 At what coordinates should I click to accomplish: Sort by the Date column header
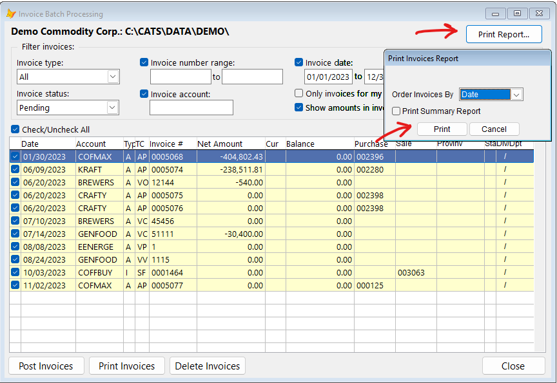click(x=48, y=144)
